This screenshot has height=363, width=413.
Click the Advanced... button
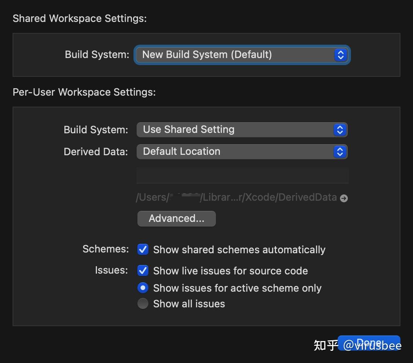pos(176,218)
